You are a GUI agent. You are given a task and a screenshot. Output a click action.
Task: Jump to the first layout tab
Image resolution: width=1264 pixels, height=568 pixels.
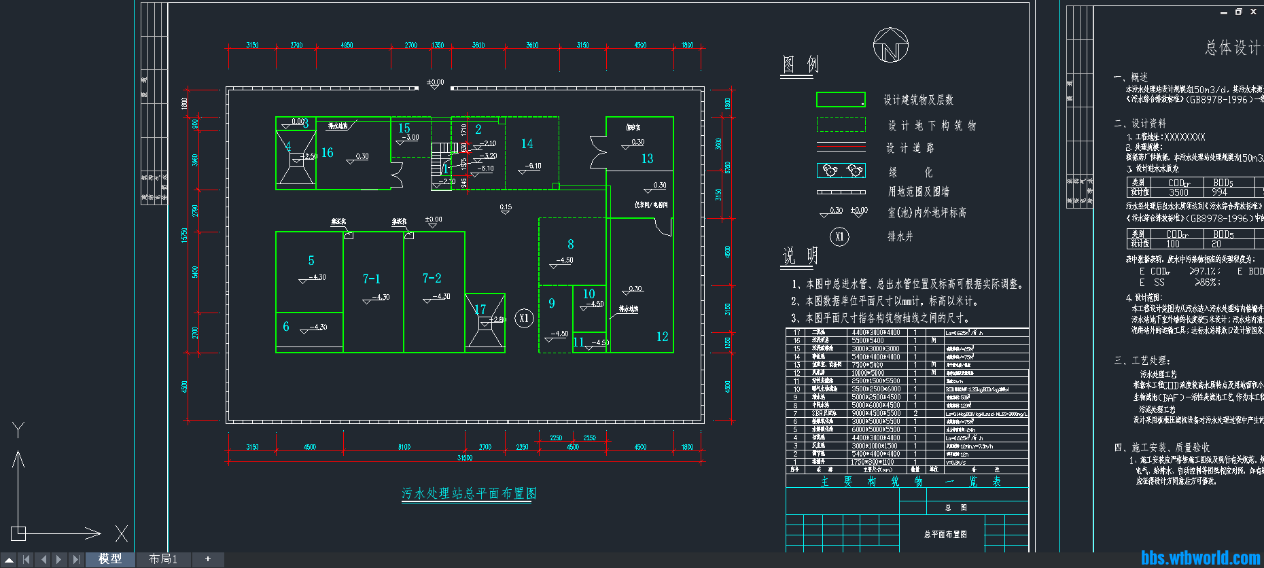27,560
